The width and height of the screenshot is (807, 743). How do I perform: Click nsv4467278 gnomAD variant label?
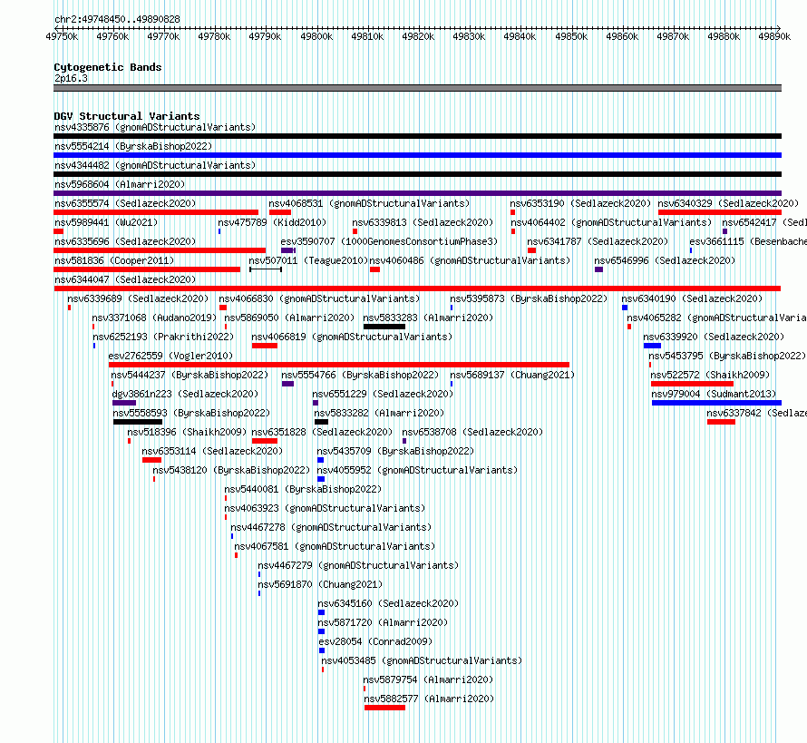331,527
